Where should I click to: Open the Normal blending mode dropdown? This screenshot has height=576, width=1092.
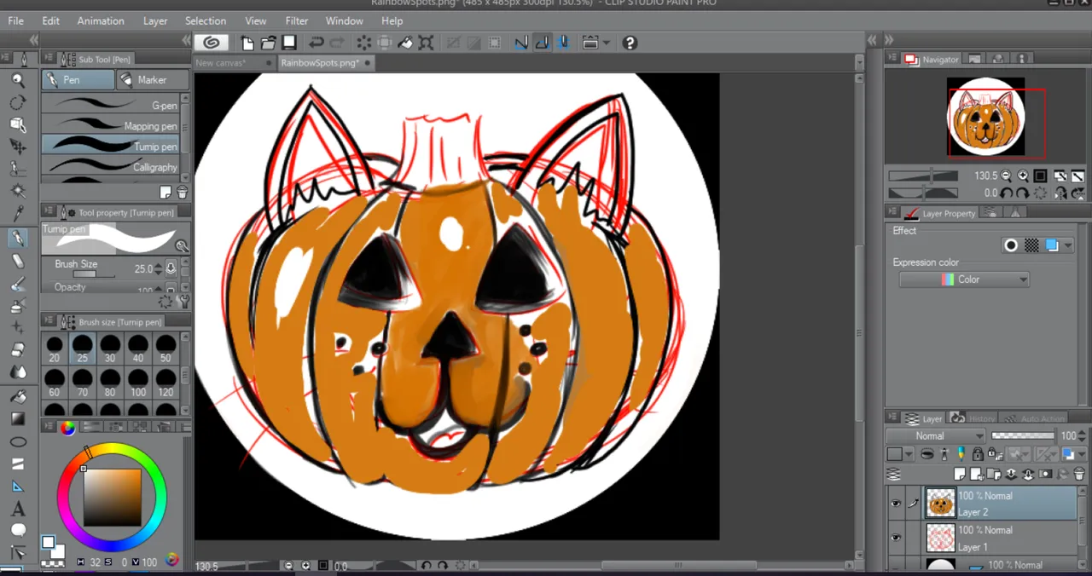(937, 435)
